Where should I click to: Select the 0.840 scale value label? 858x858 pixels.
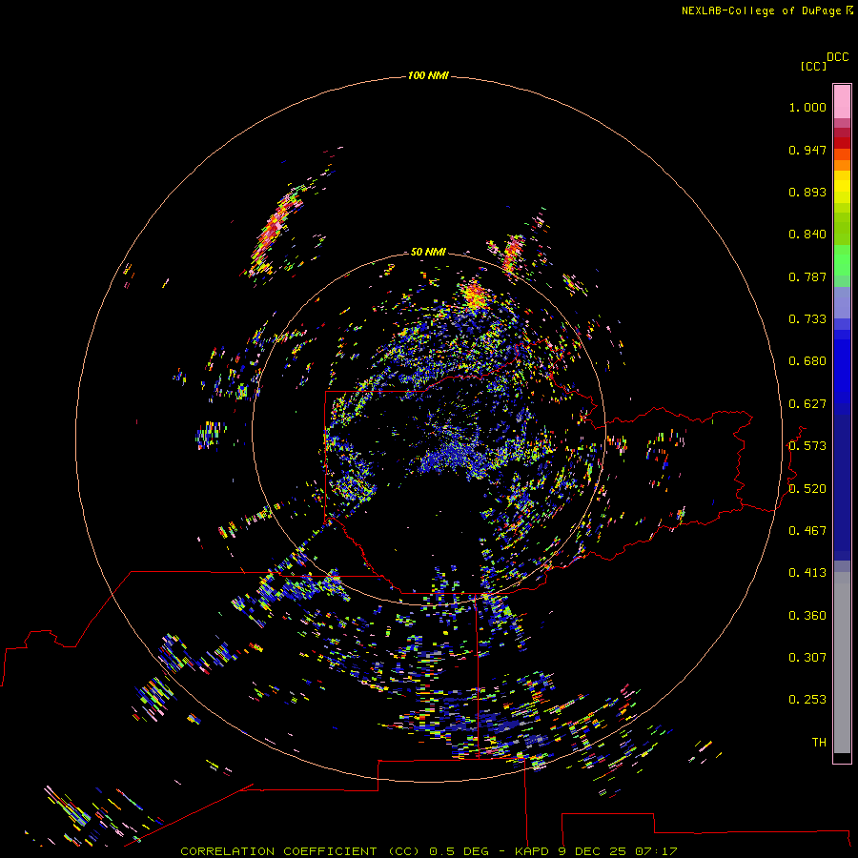(807, 235)
